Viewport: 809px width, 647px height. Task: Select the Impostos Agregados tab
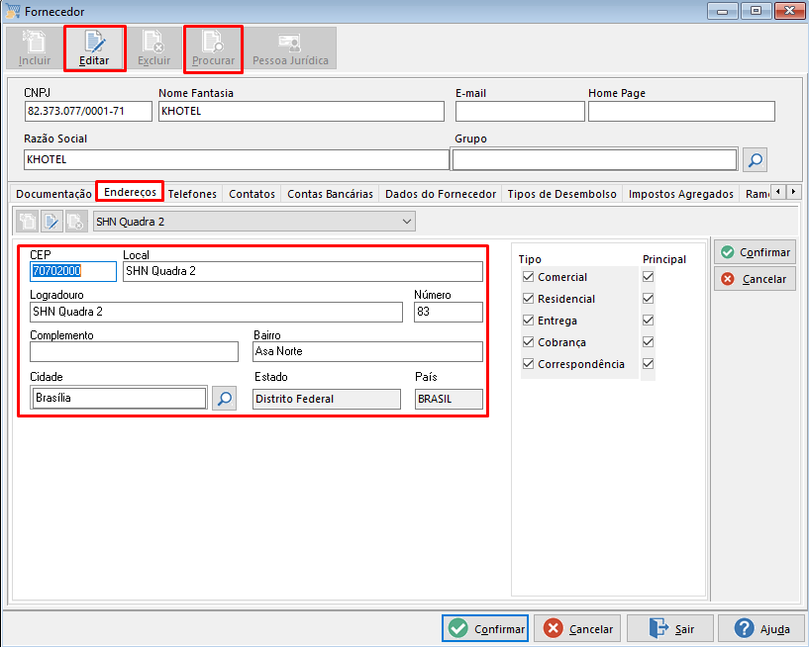[x=681, y=194]
